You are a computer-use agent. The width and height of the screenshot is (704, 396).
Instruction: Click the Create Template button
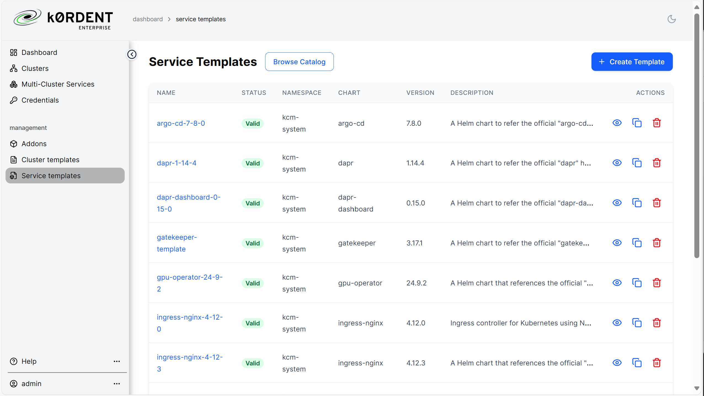click(x=632, y=62)
